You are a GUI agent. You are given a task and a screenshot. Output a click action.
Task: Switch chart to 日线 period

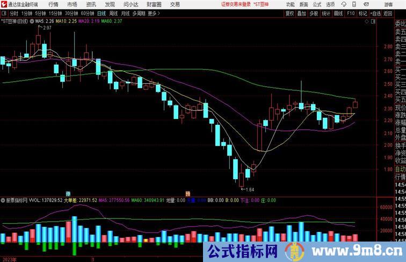click(x=101, y=13)
